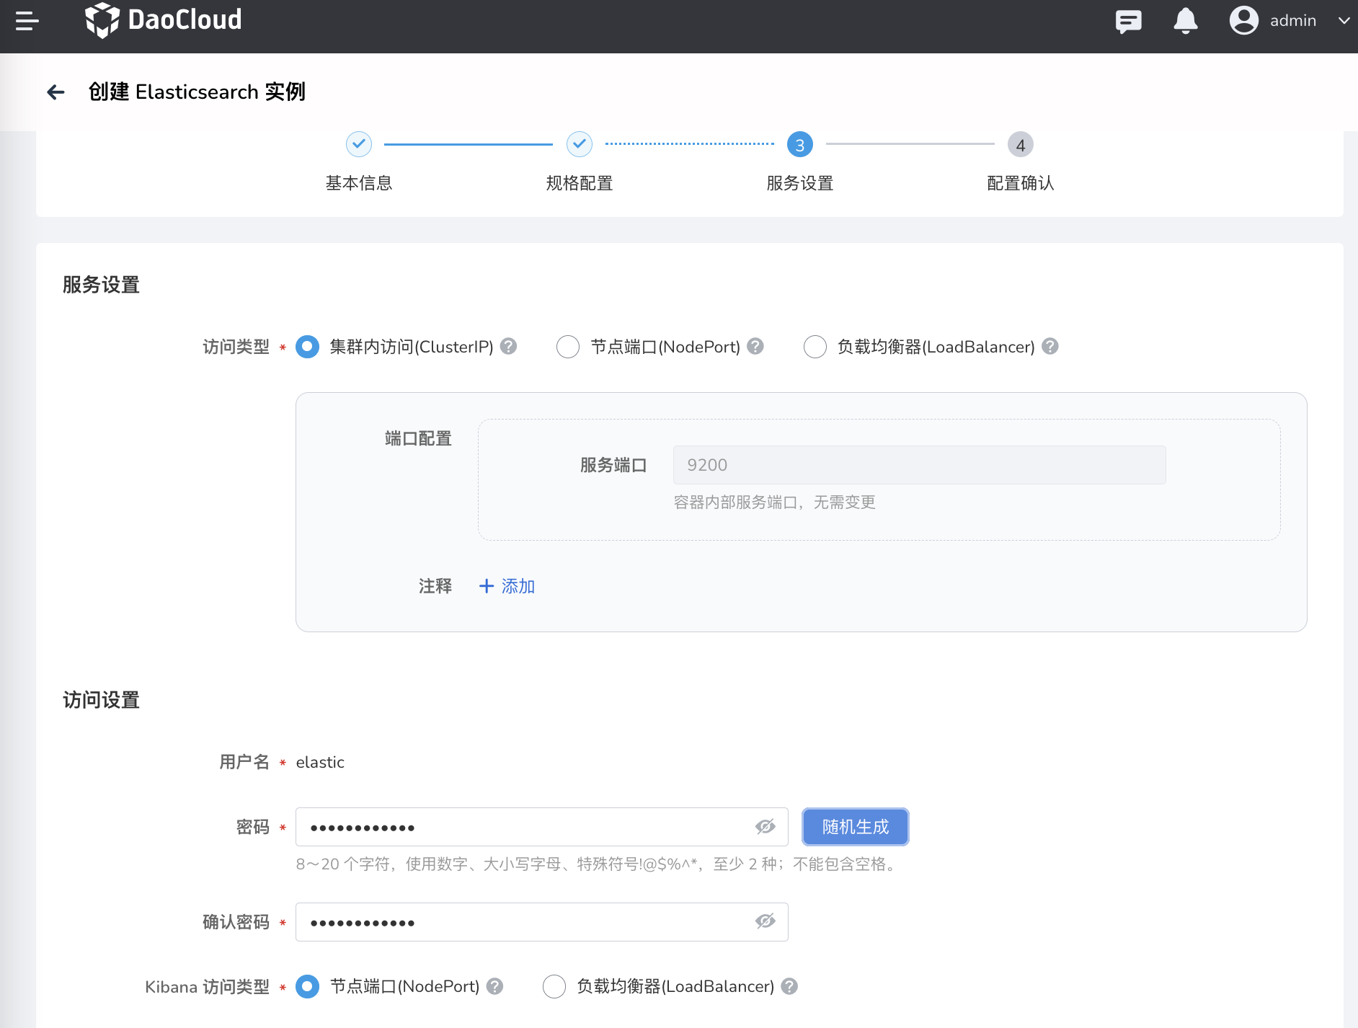
Task: Show help for ClusterIP option
Action: [x=509, y=347]
